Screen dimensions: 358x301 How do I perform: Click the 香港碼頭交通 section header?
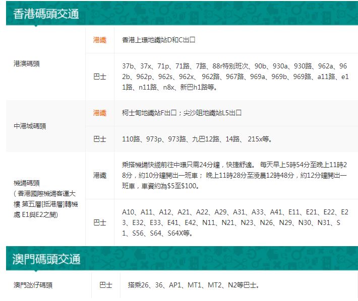click(x=46, y=14)
